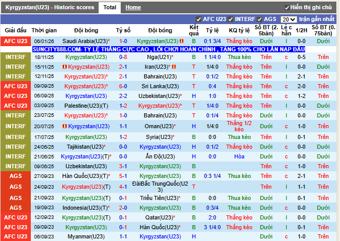340x241 pixels.
Task: Click half-time score 0-5 in Nga row
Action: [301, 57]
